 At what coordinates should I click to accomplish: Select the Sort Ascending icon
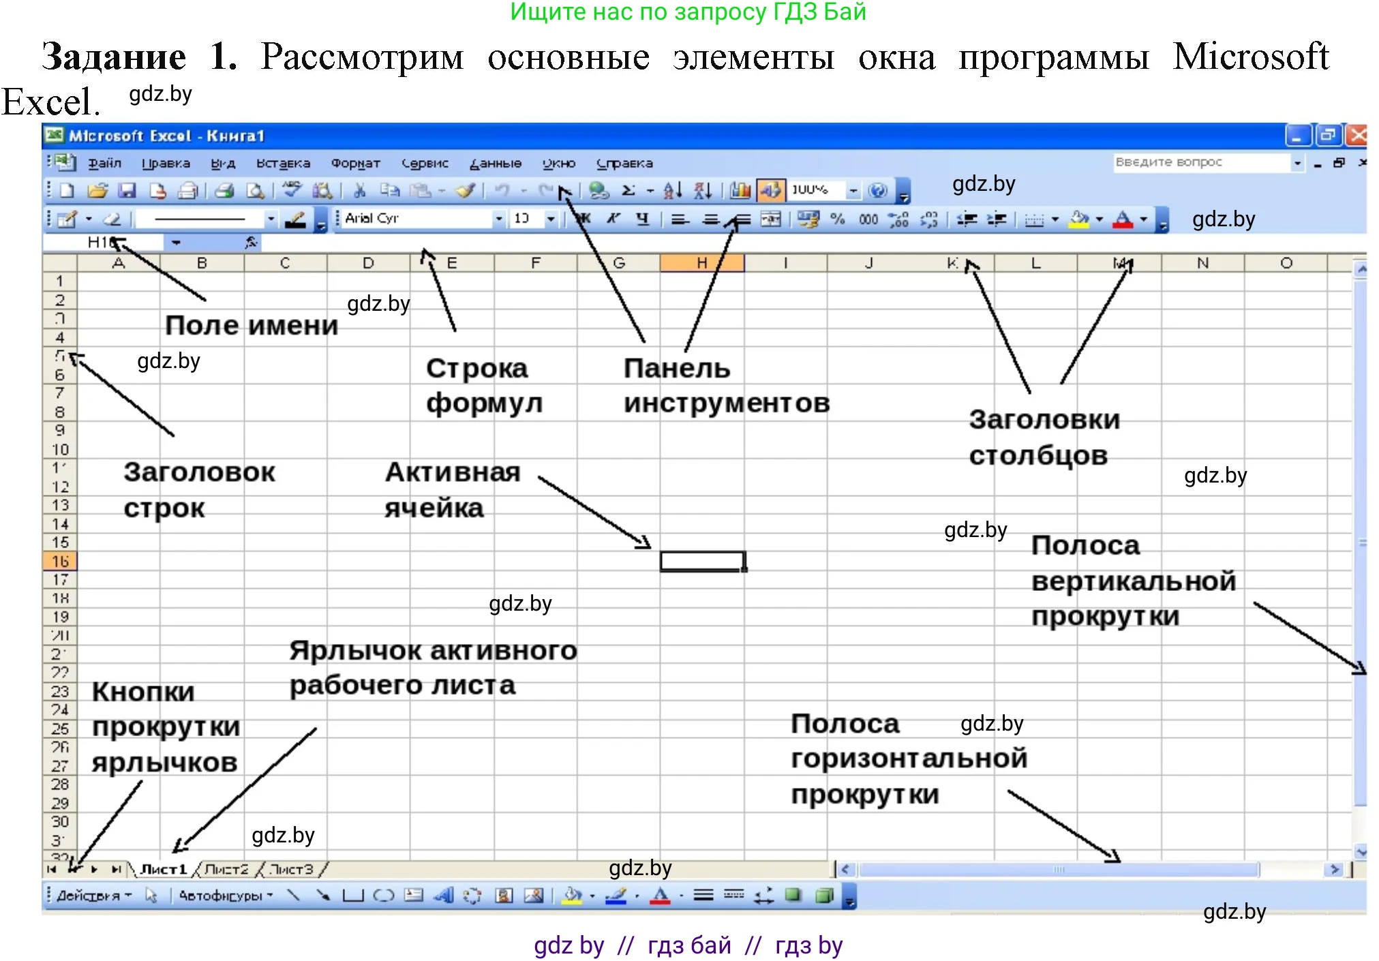(x=671, y=191)
